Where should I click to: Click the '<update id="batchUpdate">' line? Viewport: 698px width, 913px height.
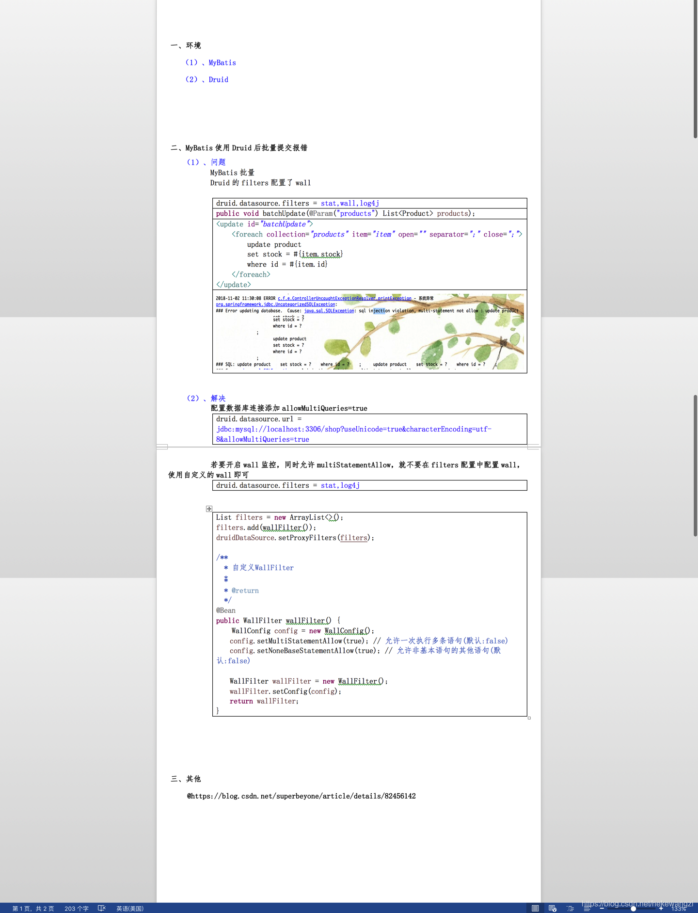click(x=265, y=224)
